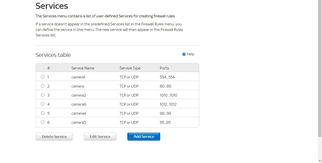Click the Service Type column header
The image size is (322, 163).
point(130,68)
